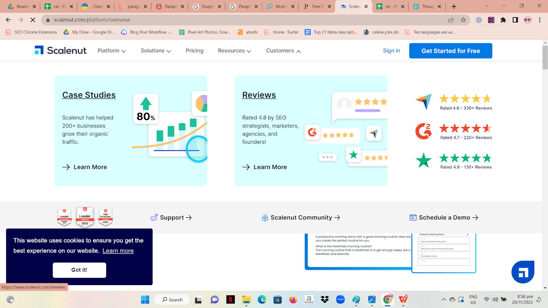Viewport: 548px width, 308px height.
Task: Open the Pricing page
Action: (195, 51)
